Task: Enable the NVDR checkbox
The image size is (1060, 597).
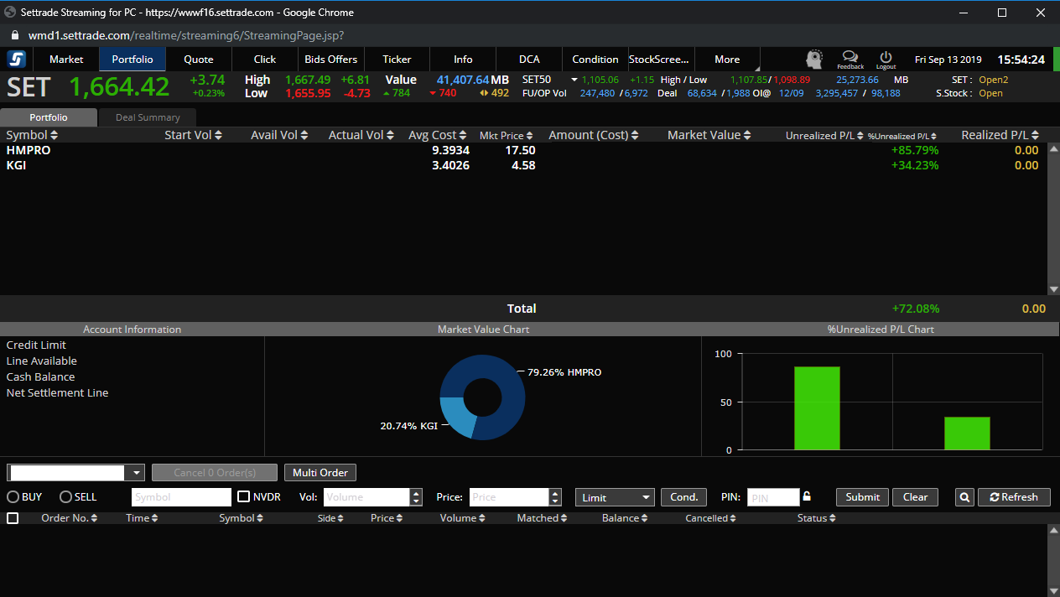Action: 244,497
